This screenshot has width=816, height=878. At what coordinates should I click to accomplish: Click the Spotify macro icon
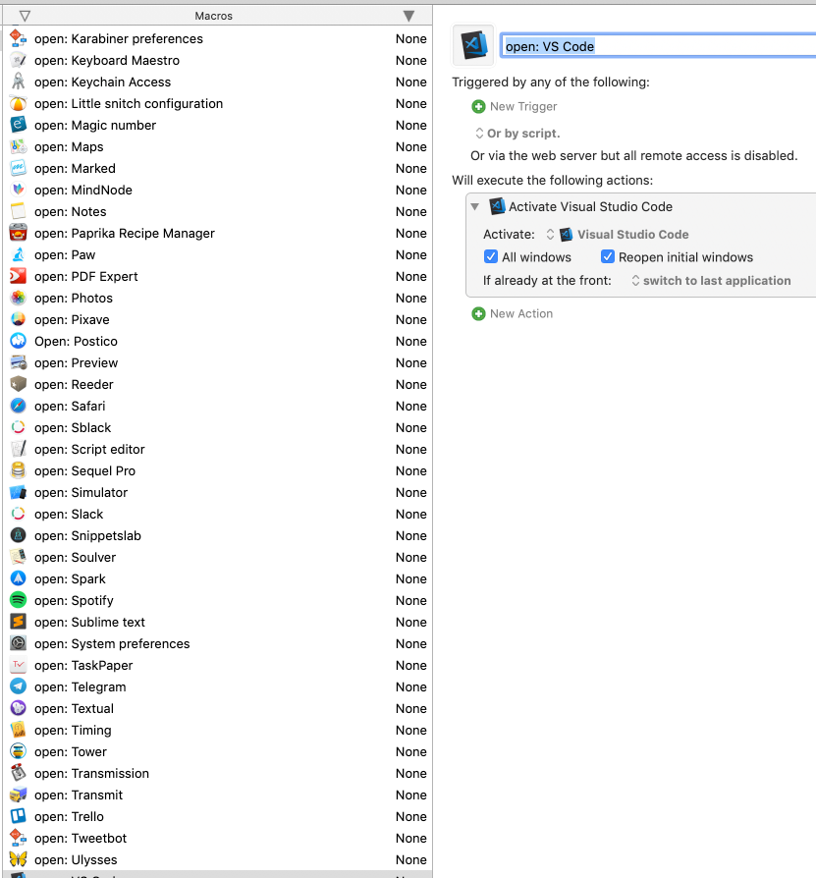pyautogui.click(x=19, y=600)
